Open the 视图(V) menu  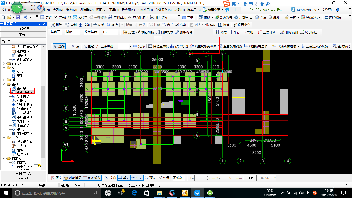[101, 10]
